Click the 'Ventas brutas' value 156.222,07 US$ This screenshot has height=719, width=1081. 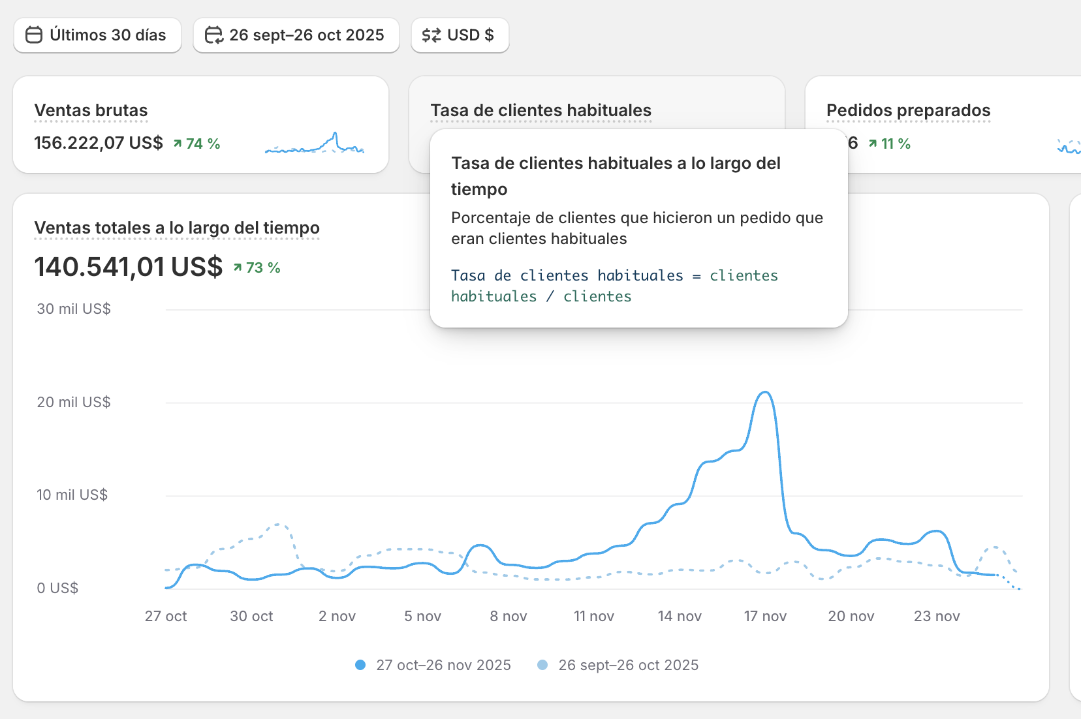tap(99, 143)
